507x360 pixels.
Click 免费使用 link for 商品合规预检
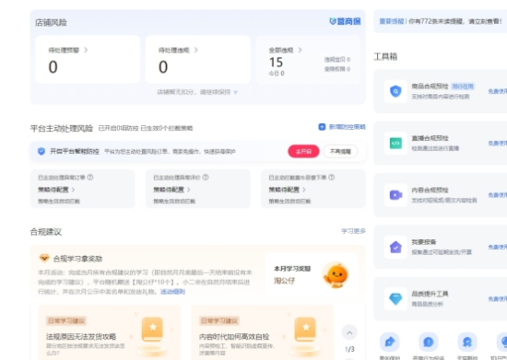[x=498, y=91]
